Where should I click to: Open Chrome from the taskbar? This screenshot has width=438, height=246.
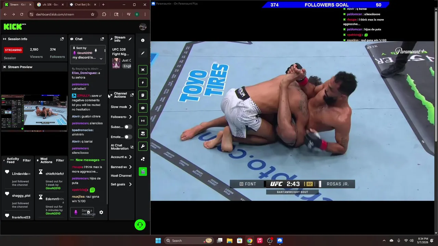click(250, 241)
